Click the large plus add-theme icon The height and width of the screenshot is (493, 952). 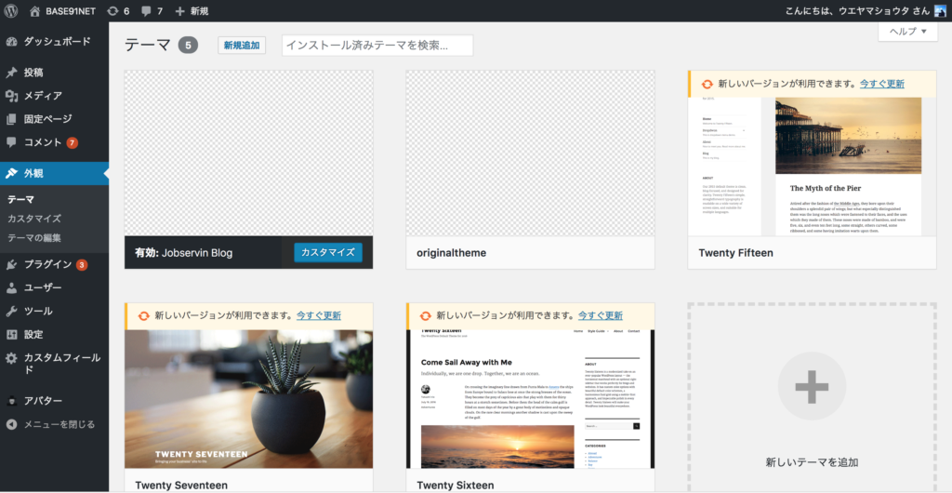812,386
